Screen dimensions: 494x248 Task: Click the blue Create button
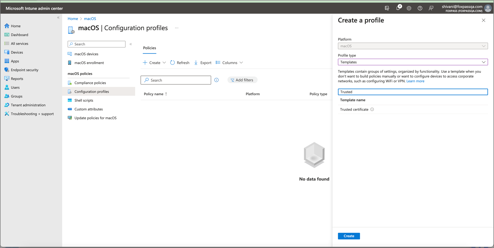pyautogui.click(x=349, y=236)
